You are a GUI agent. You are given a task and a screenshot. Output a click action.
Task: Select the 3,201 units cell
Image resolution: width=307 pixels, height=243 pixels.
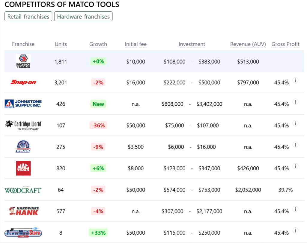pyautogui.click(x=61, y=83)
